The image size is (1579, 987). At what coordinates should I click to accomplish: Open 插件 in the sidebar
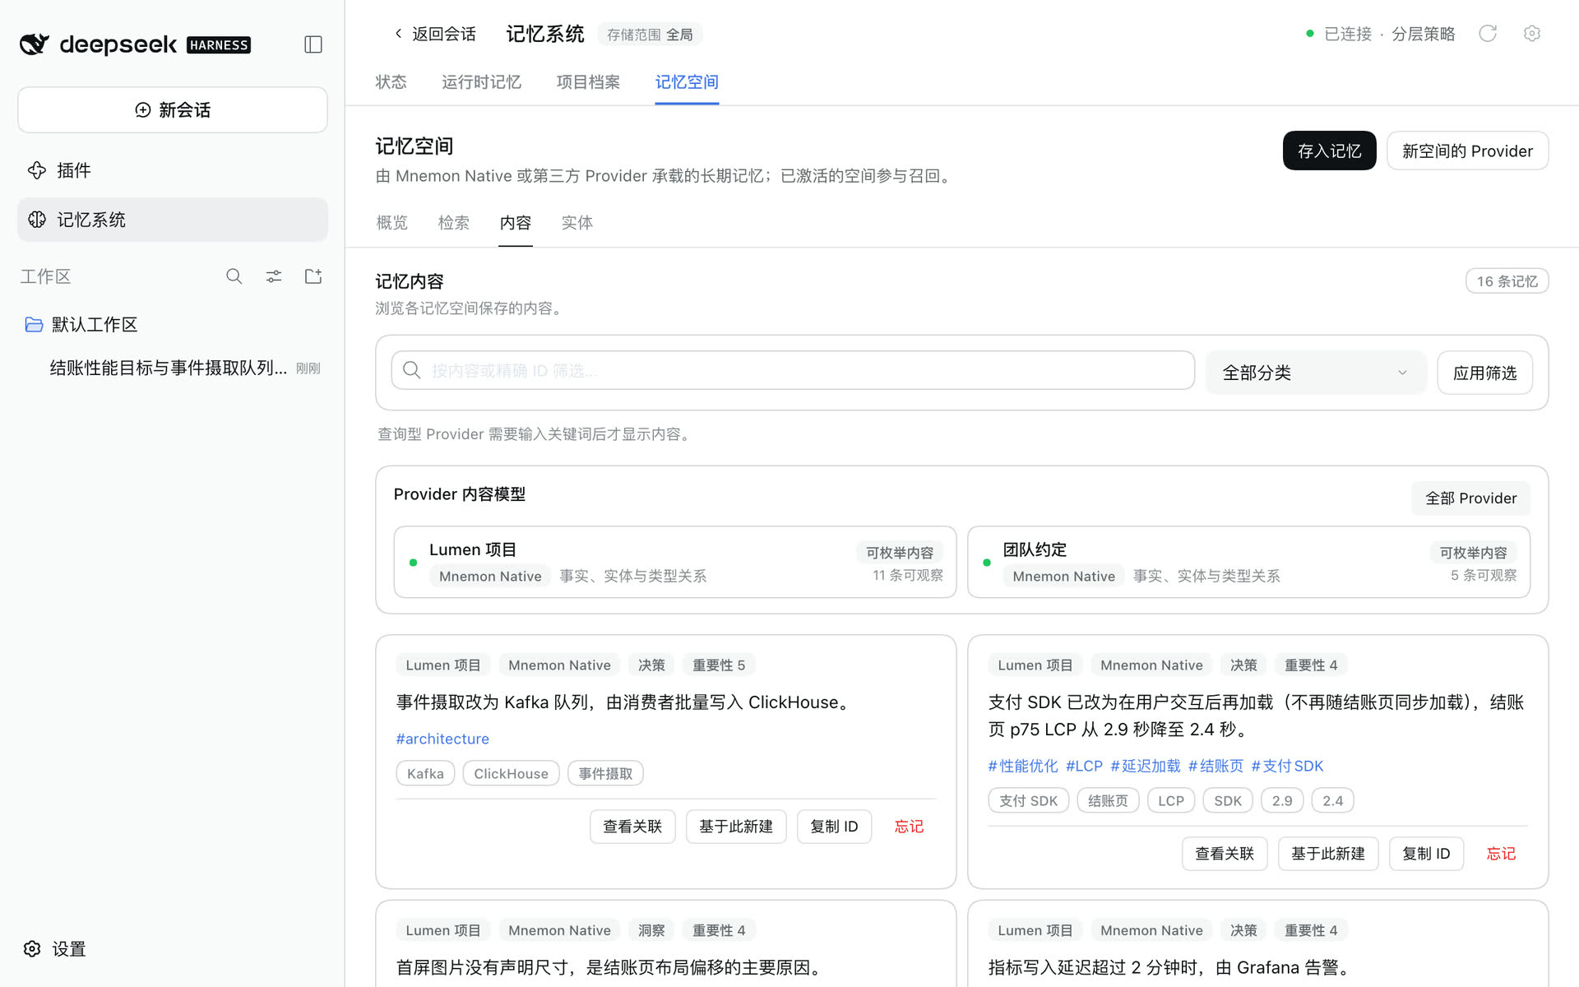click(173, 170)
